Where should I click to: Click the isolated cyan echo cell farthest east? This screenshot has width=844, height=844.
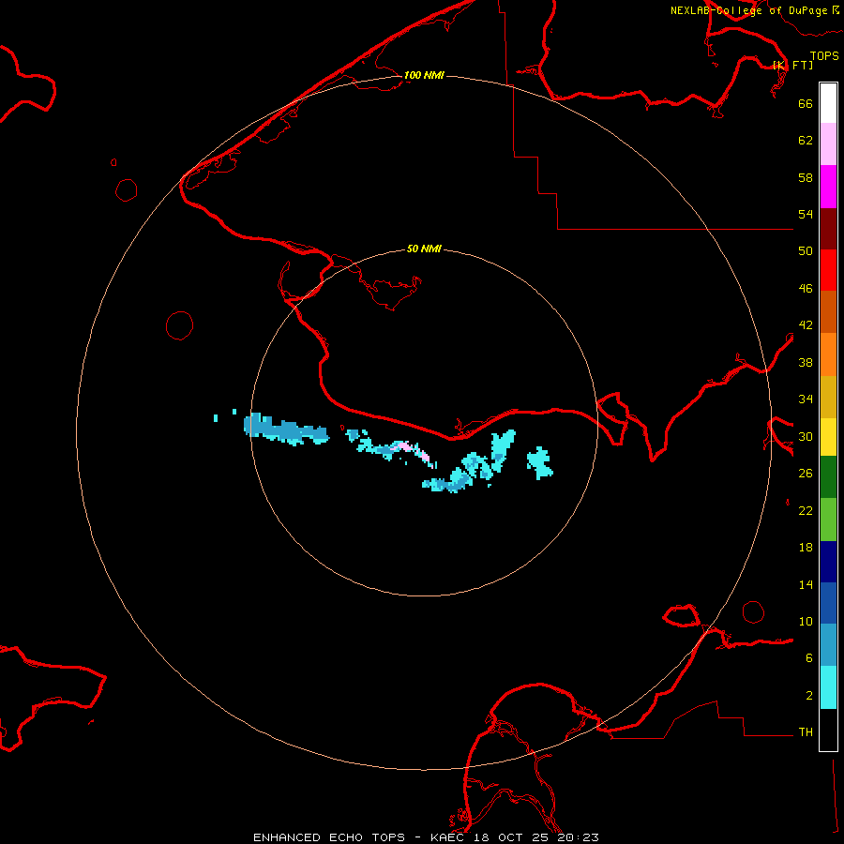tap(539, 463)
